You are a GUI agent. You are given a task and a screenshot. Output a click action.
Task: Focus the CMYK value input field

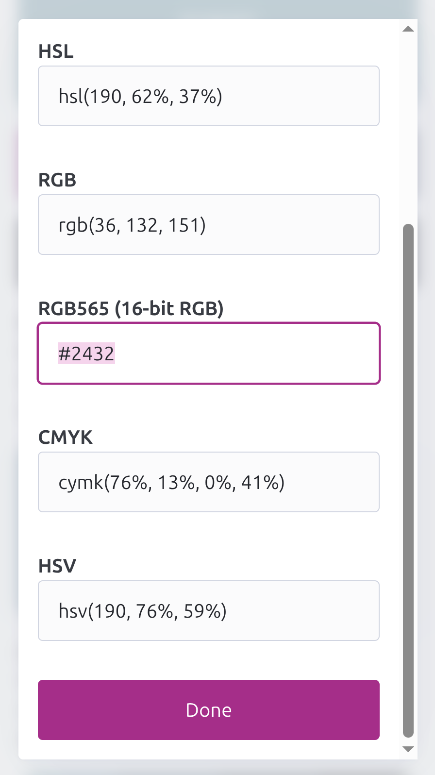tap(209, 482)
